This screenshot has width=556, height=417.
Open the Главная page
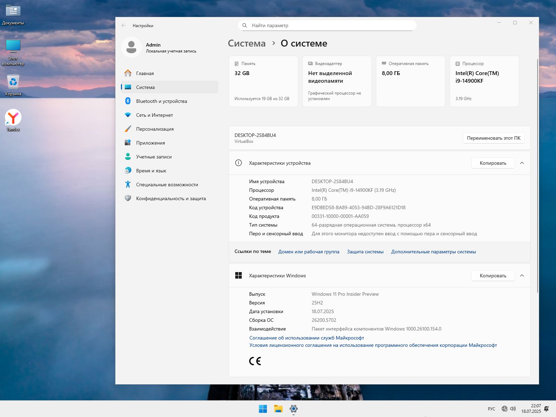tap(170, 73)
